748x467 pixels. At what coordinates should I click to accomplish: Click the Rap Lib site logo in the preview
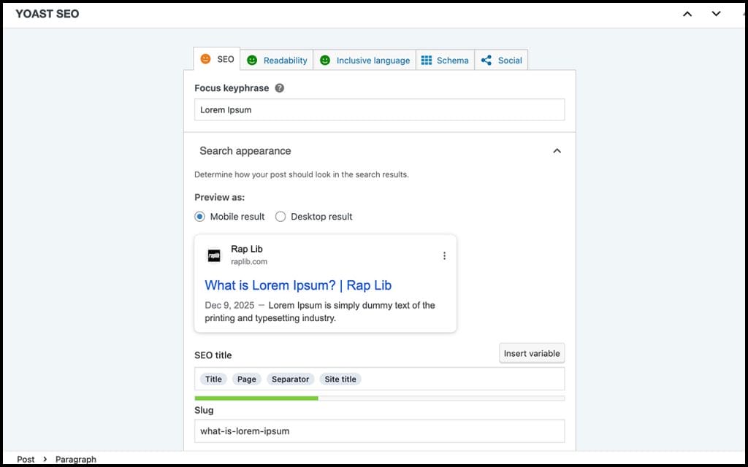pyautogui.click(x=213, y=255)
